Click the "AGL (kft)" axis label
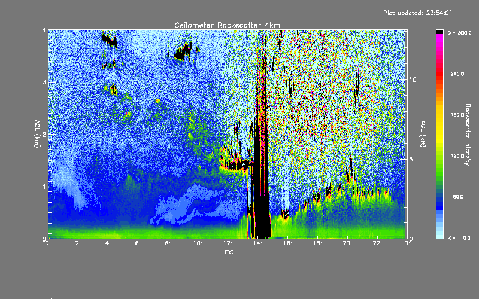479x299 pixels. point(423,134)
